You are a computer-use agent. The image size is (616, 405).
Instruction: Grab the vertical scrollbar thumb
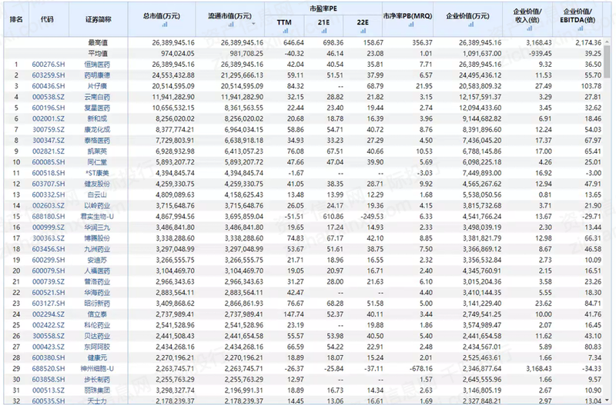pyautogui.click(x=607, y=61)
